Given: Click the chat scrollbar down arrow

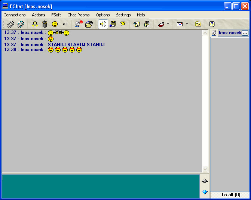Looking at the screenshot, I should (x=205, y=169).
